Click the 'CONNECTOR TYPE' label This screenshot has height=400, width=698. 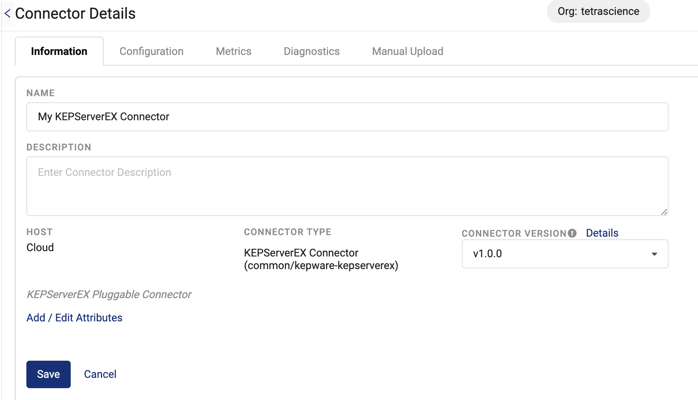pyautogui.click(x=287, y=232)
